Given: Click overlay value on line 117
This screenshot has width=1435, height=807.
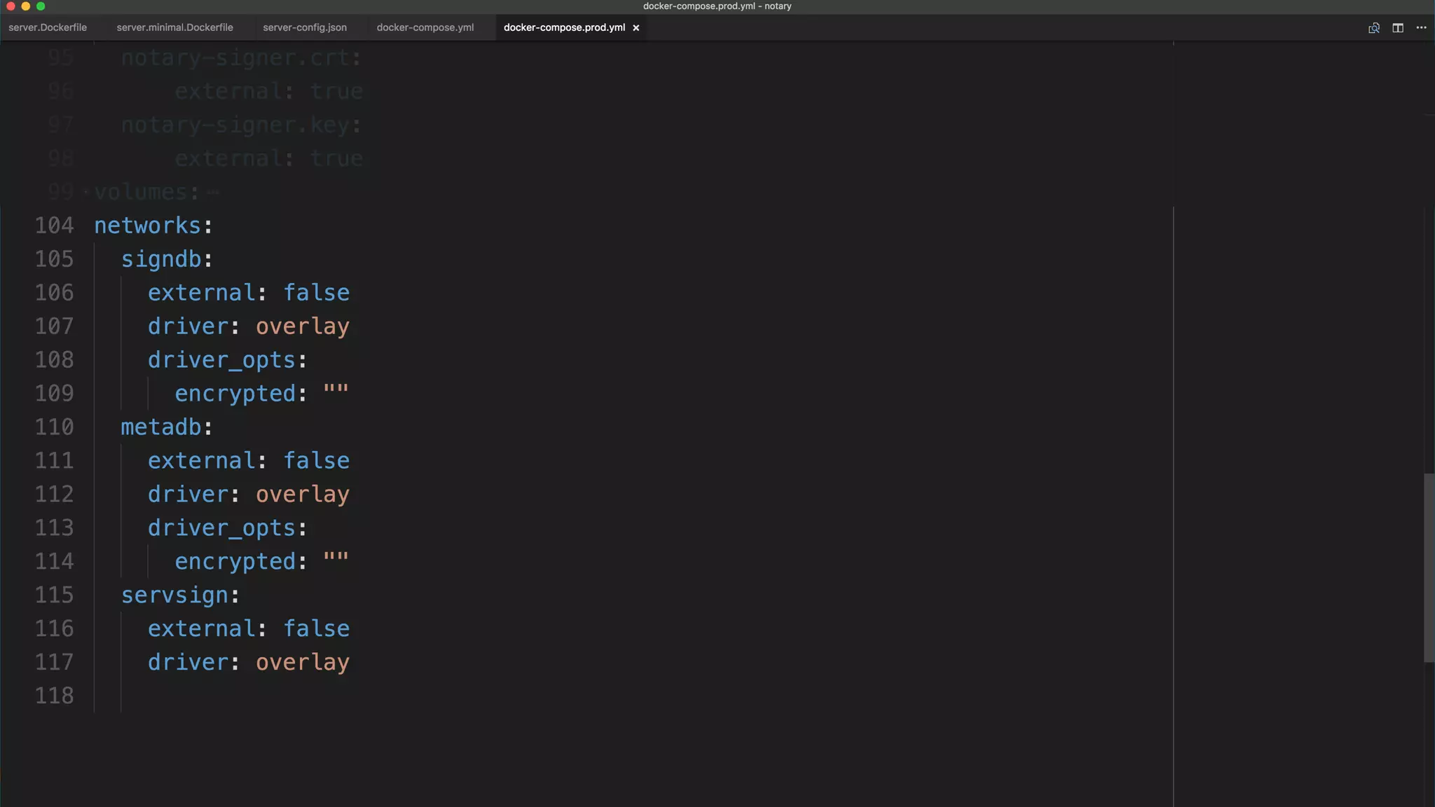Looking at the screenshot, I should (303, 663).
